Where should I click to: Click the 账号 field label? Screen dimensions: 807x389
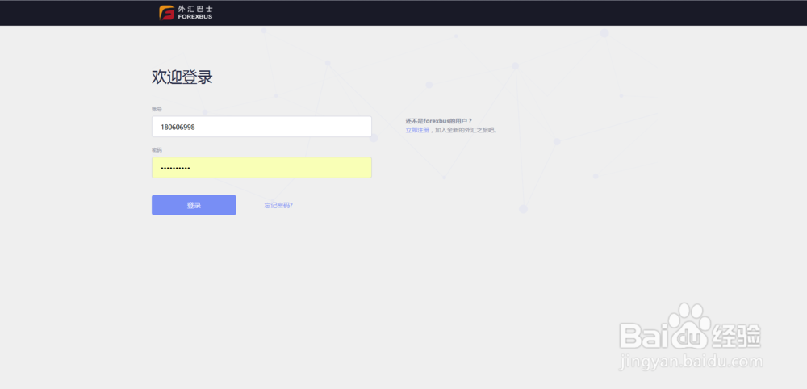(157, 109)
